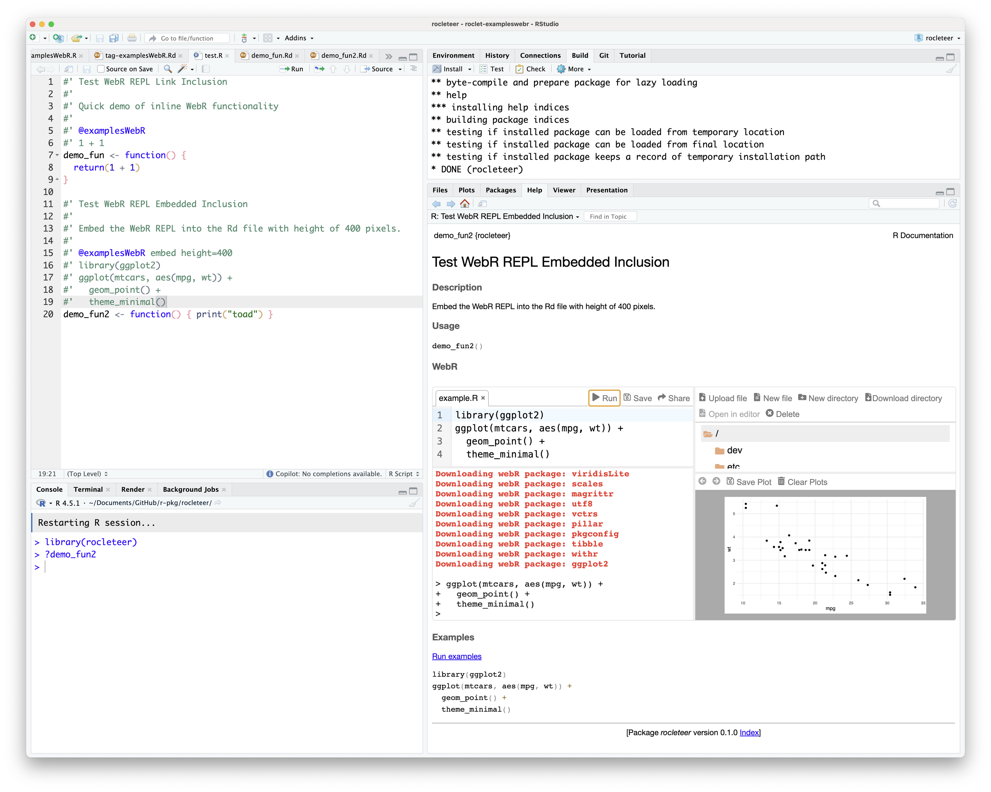Click the Save All documents icon
The width and height of the screenshot is (991, 792).
click(x=113, y=38)
